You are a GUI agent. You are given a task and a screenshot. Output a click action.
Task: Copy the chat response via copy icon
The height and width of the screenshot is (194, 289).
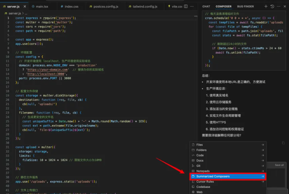(283, 143)
